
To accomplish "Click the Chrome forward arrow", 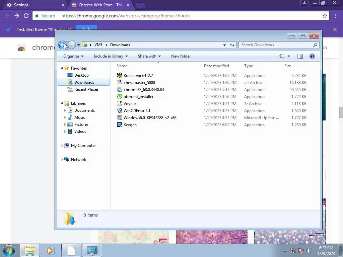I will click(17, 16).
